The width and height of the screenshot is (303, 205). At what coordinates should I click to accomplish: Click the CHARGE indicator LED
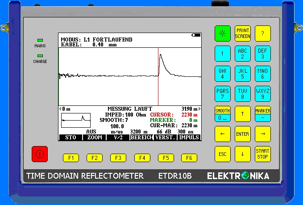40,56
